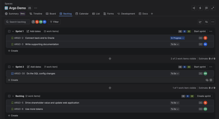Click MB assignee avatar on ARGO-6
Screen dimensions: 219x119
point(205,109)
